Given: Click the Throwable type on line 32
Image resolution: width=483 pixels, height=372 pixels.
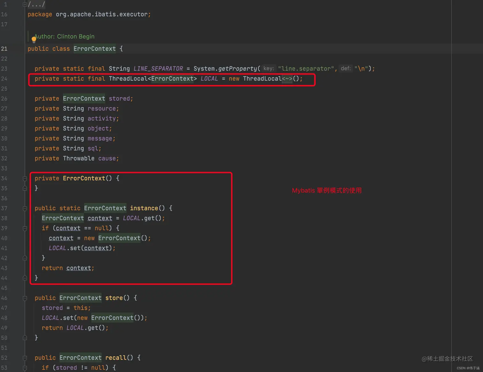Looking at the screenshot, I should pyautogui.click(x=79, y=158).
